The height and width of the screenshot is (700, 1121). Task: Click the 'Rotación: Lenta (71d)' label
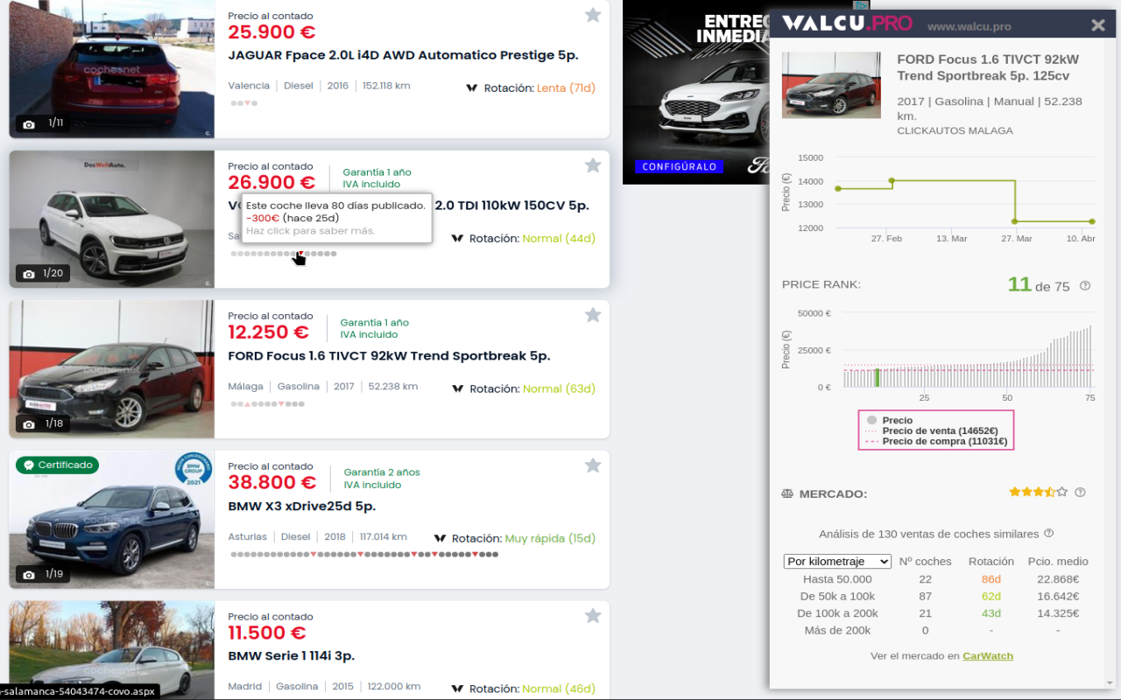click(539, 88)
